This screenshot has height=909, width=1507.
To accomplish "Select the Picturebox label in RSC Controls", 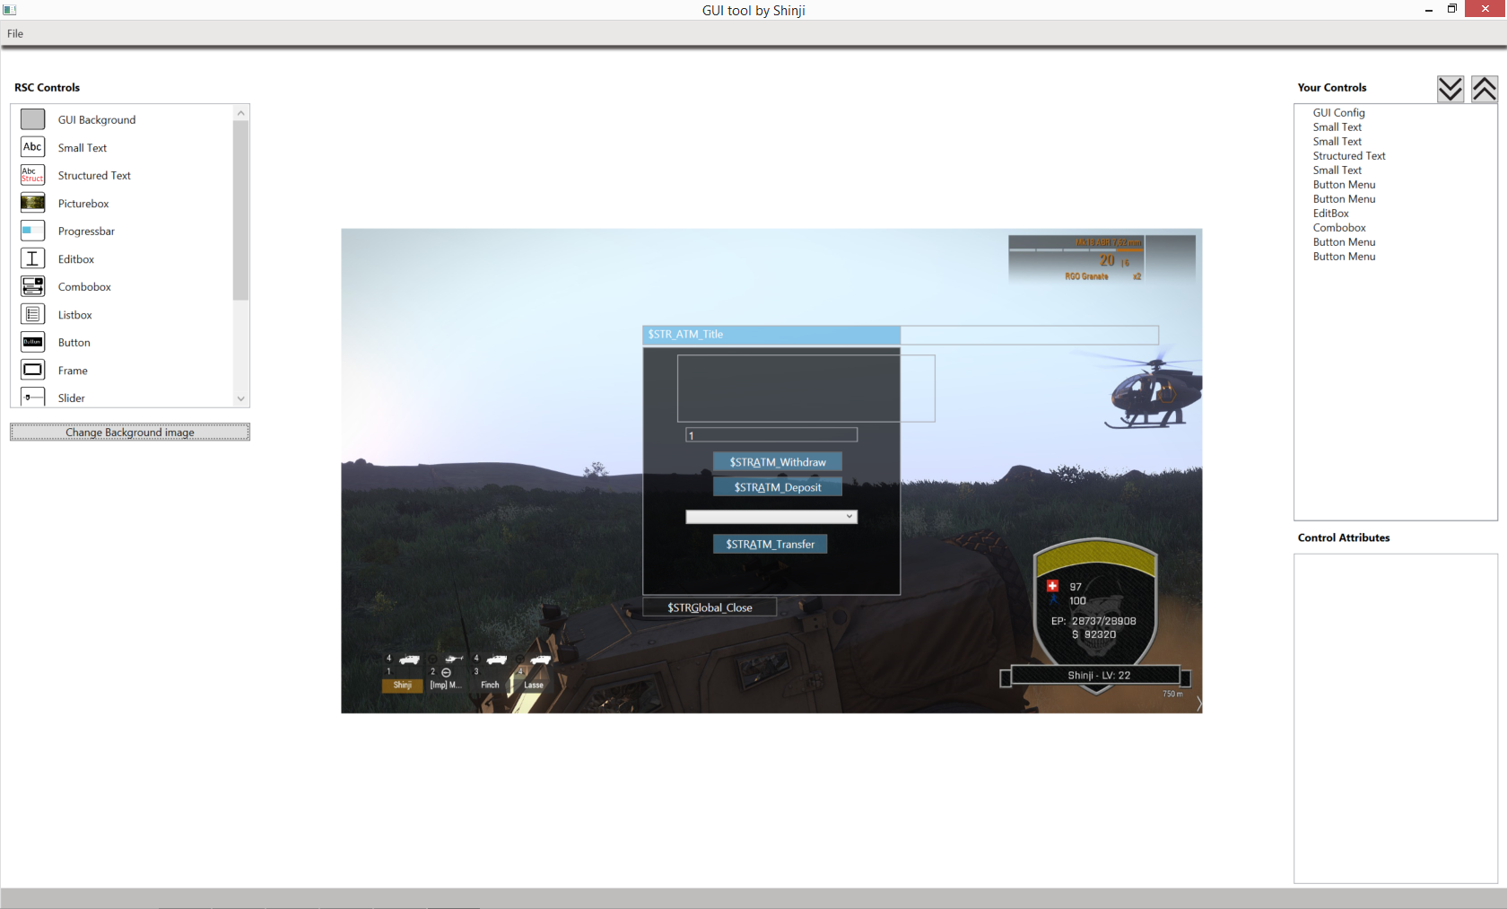I will click(83, 204).
